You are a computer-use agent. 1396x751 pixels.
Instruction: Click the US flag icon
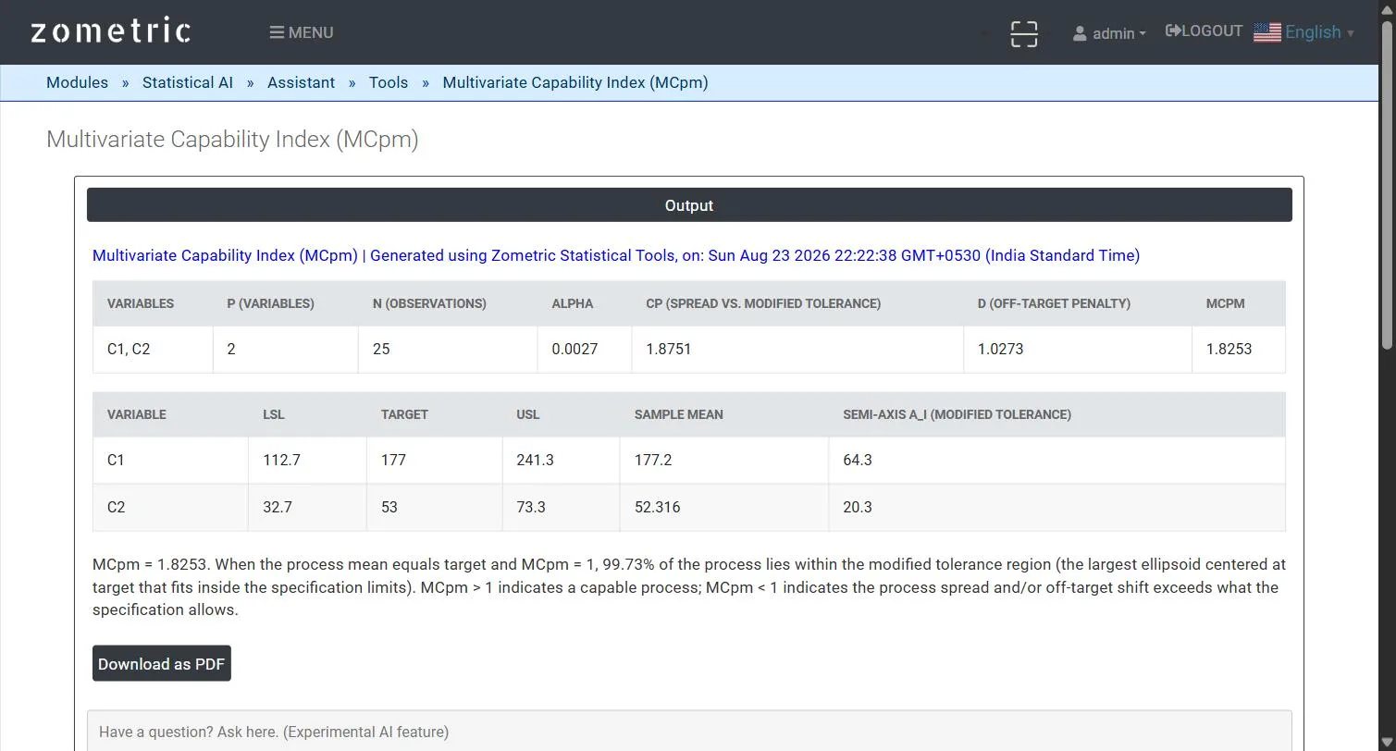1266,32
